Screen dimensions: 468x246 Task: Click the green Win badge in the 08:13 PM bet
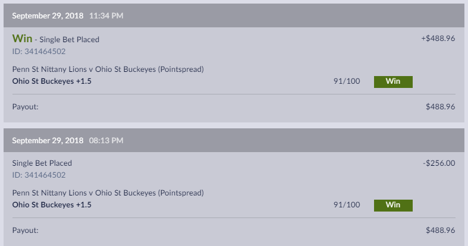point(392,205)
